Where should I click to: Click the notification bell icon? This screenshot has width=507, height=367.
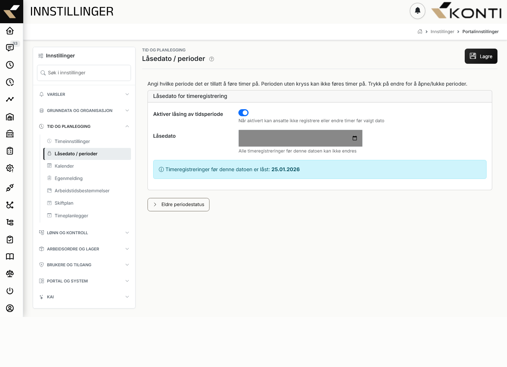418,11
